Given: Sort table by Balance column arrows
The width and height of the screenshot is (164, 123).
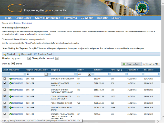Looking at the screenshot, I should click(x=102, y=70).
